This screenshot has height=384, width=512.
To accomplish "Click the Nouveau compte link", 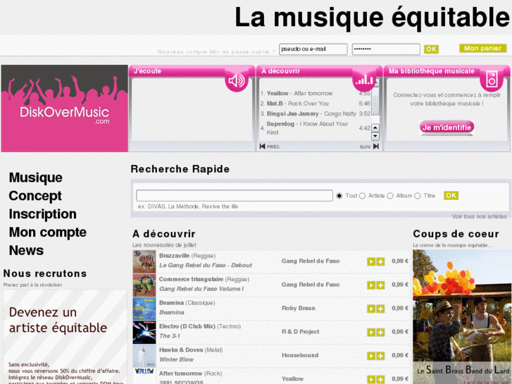I will [182, 51].
